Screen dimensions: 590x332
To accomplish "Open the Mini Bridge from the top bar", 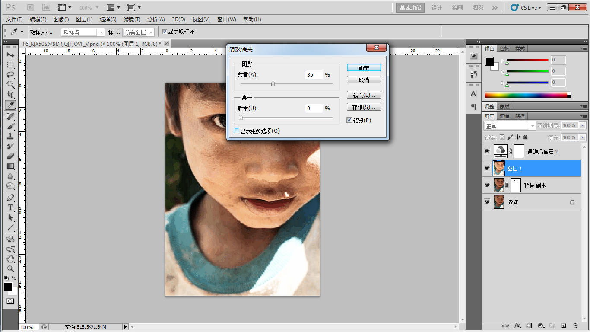I will tap(46, 7).
